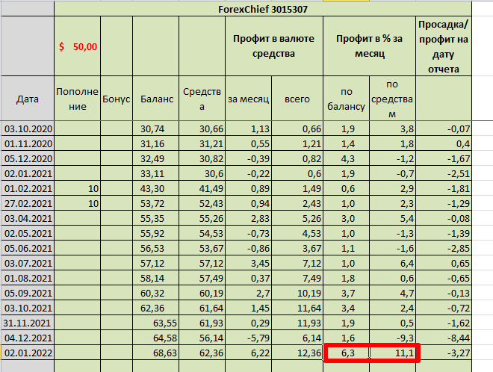Select date cell 03.10.2021
493x372 pixels.
pyautogui.click(x=28, y=308)
